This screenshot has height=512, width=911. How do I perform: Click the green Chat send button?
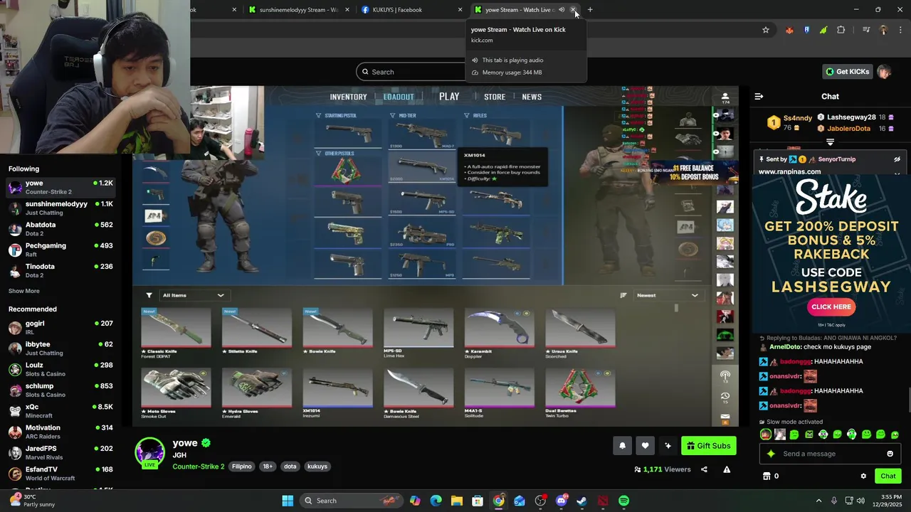[888, 476]
